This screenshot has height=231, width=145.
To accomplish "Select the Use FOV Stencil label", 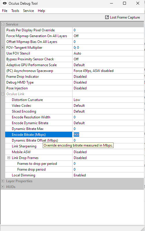I will pyautogui.click(x=18, y=53).
